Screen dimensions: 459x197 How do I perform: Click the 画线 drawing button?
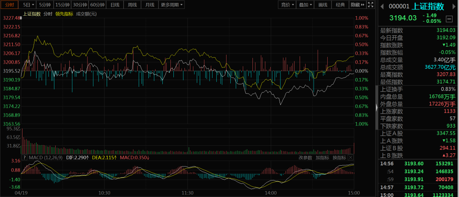(x=323, y=5)
